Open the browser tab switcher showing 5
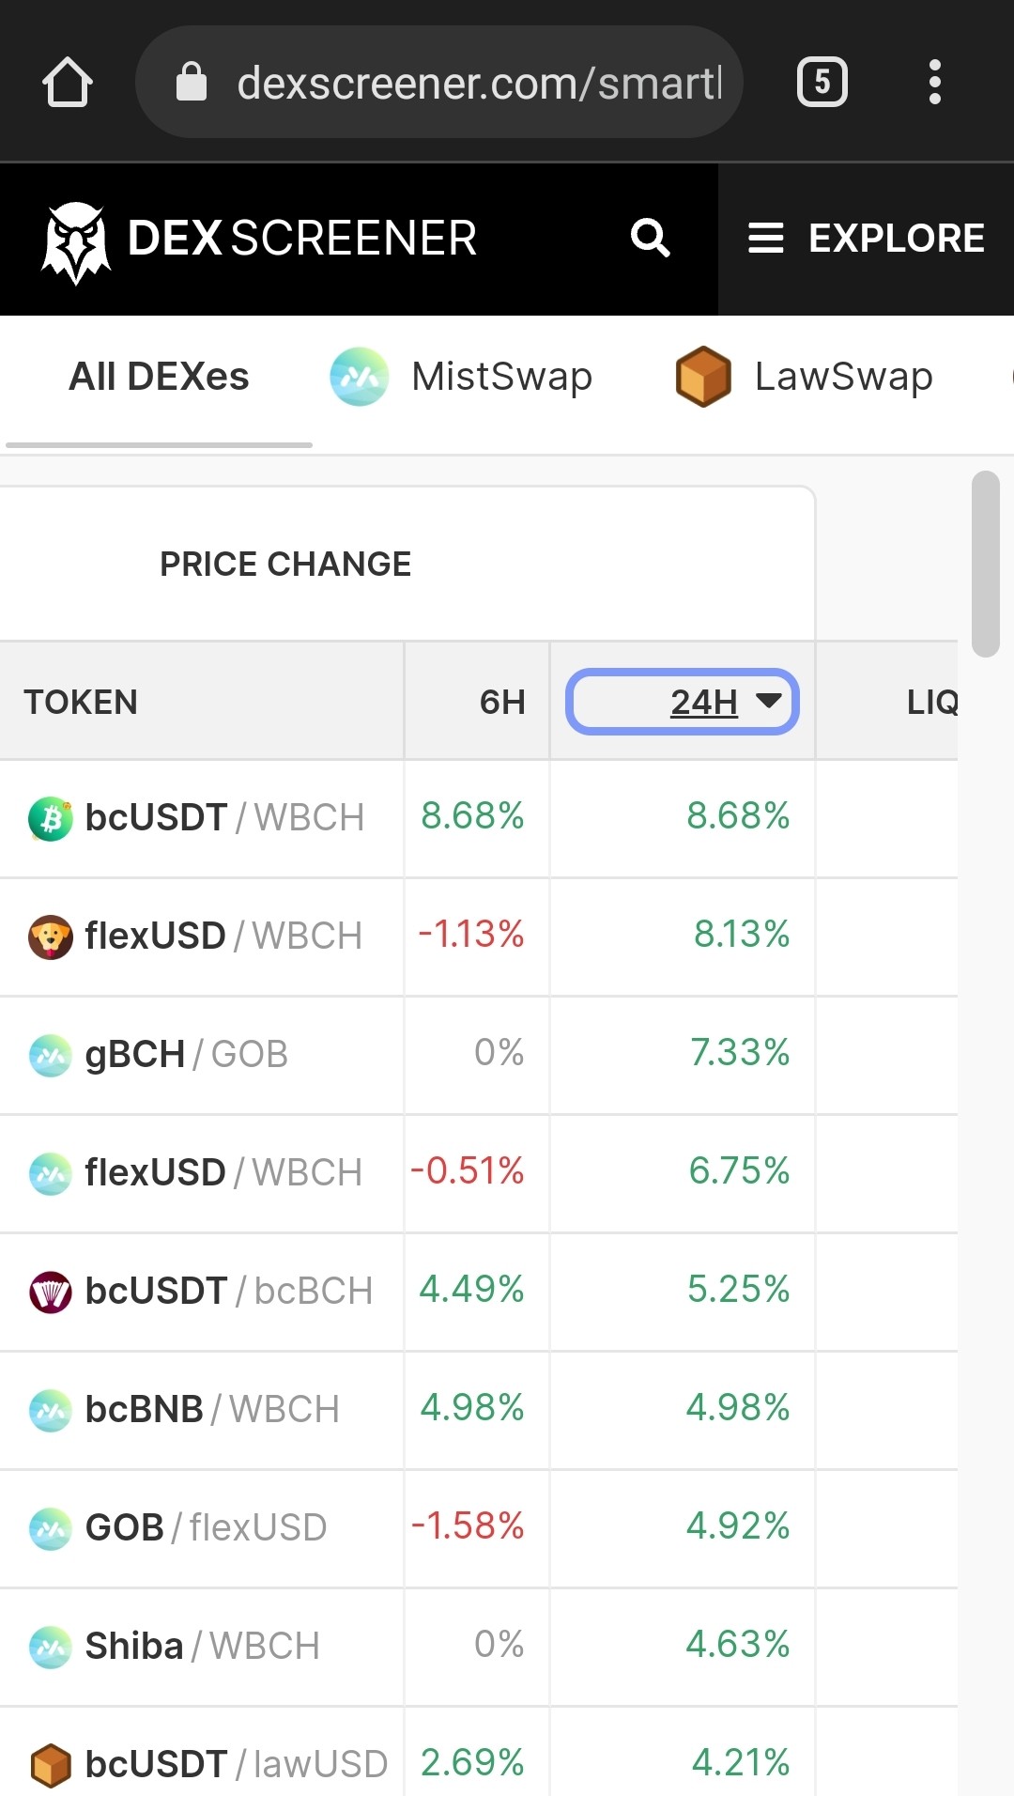The width and height of the screenshot is (1014, 1796). pyautogui.click(x=822, y=82)
